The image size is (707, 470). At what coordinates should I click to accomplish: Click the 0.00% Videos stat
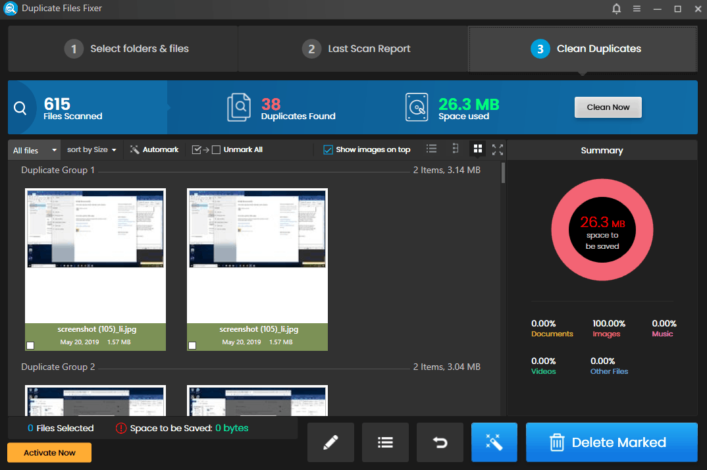click(x=543, y=366)
